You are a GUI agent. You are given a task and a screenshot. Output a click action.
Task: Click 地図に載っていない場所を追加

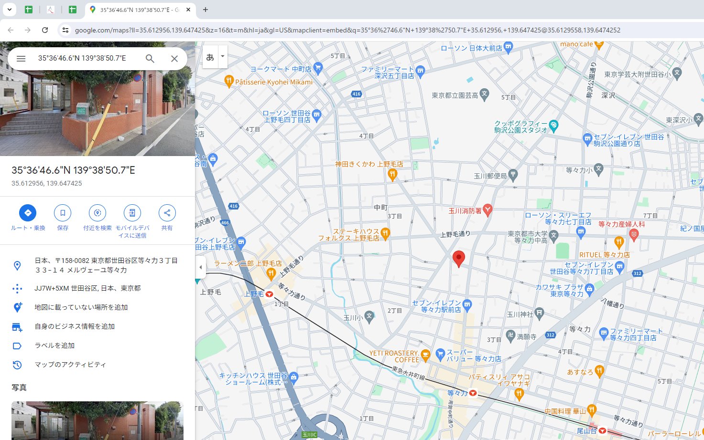[x=97, y=307]
